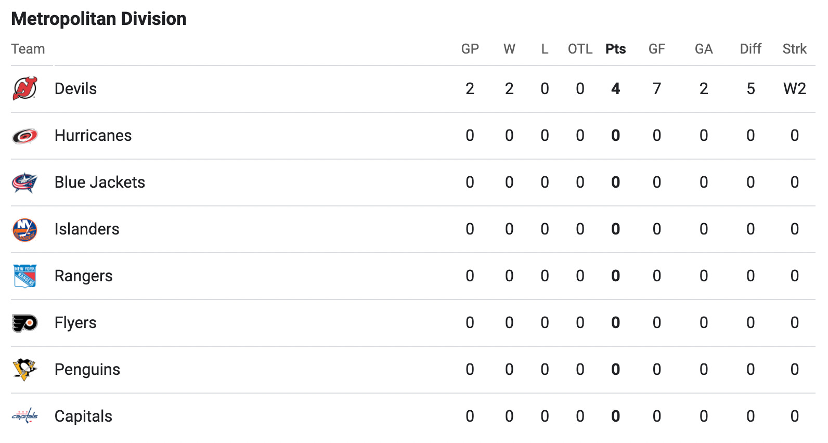Click the Penguins team logo
The width and height of the screenshot is (828, 443).
point(25,370)
